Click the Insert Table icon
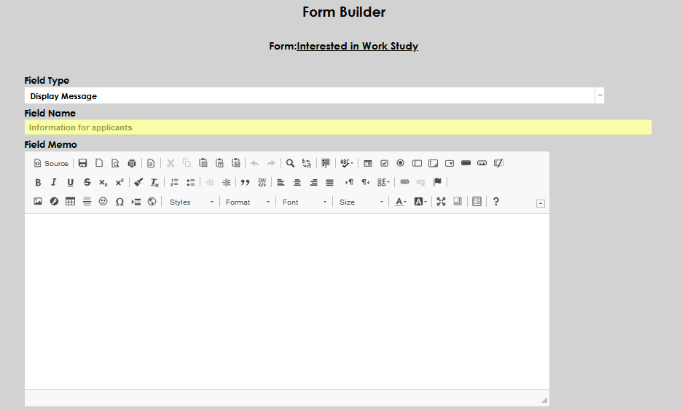This screenshot has width=682, height=410. 71,202
